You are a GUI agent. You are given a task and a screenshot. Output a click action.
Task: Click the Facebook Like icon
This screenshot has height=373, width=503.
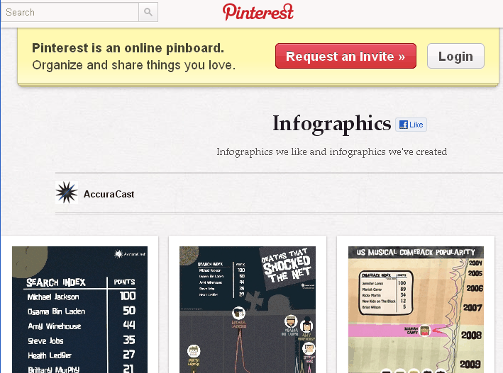click(x=404, y=125)
